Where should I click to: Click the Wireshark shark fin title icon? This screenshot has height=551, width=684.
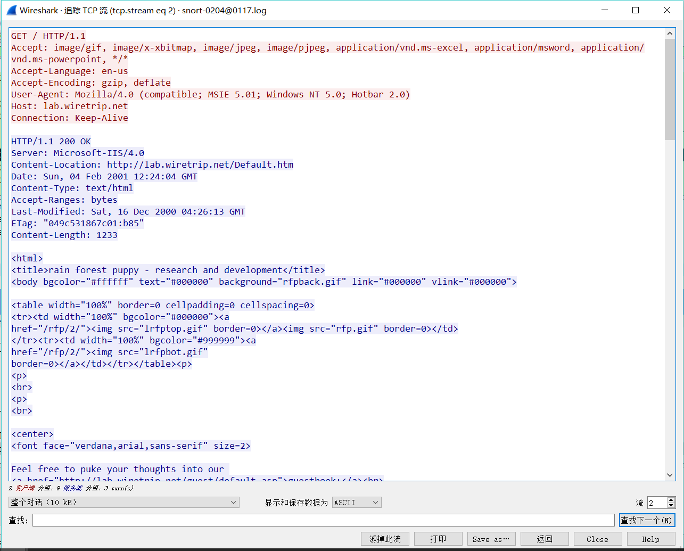11,10
